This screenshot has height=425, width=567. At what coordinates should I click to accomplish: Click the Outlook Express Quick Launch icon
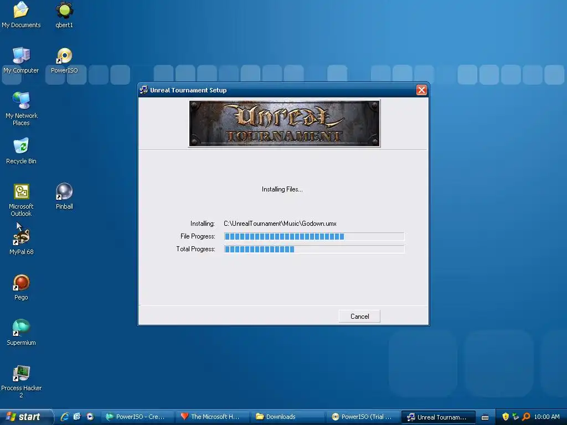point(77,417)
